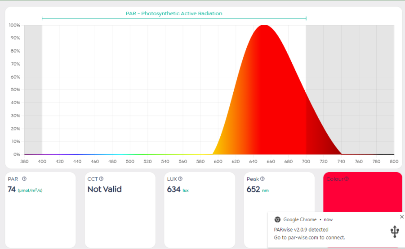Viewport: 405px width, 249px height.
Task: Click the 400 nm axis label
Action: tap(42, 161)
